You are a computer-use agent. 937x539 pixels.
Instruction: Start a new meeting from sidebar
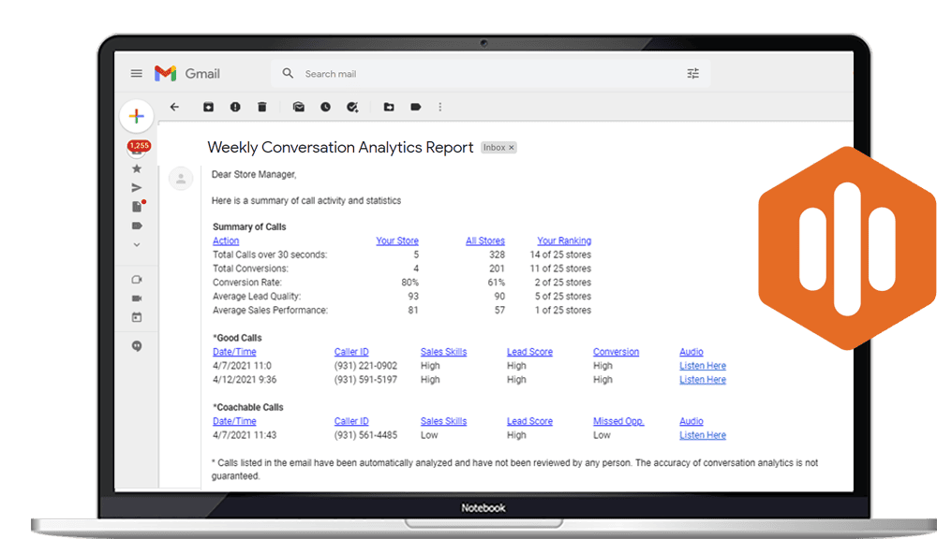(137, 280)
